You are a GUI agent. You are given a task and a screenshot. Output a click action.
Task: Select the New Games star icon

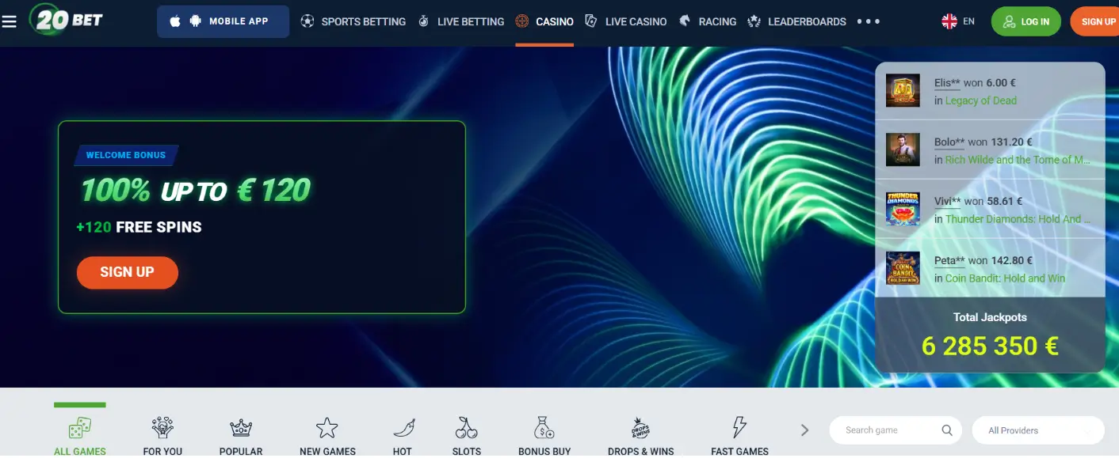(x=327, y=428)
